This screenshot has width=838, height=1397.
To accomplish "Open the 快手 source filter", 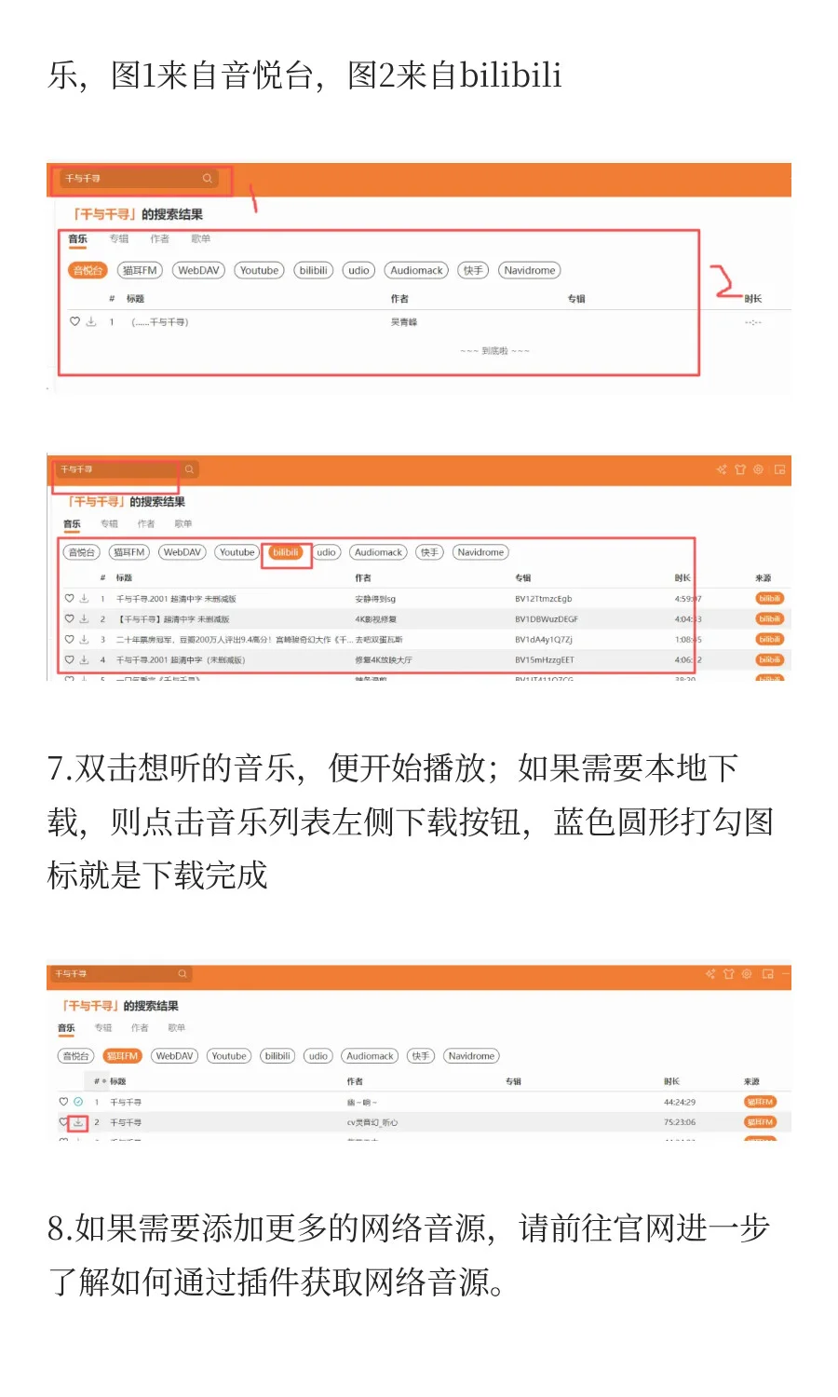I will [x=429, y=551].
